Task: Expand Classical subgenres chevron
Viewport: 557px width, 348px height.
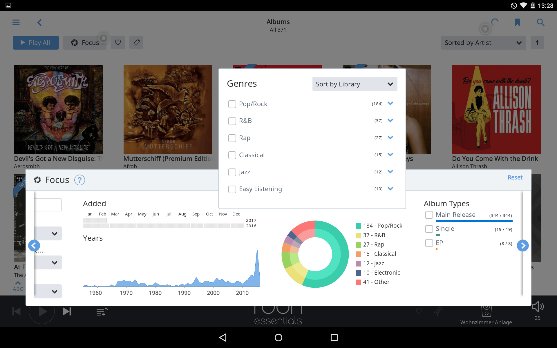Action: coord(390,155)
